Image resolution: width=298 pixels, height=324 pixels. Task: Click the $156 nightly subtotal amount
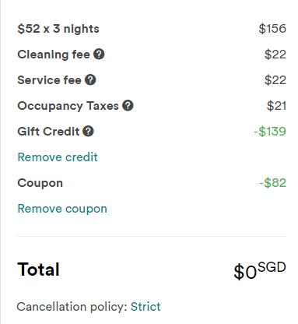[272, 29]
